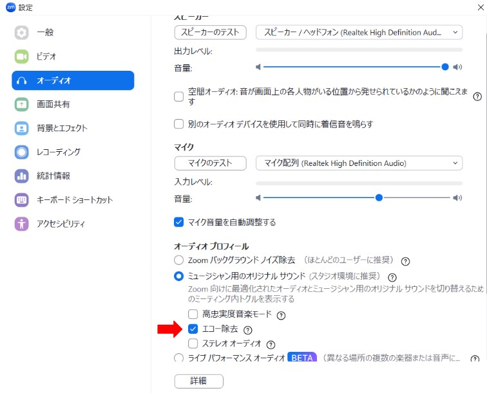Select ライブ パフォーマンス オーディオ radio button
This screenshot has height=393, width=487.
click(179, 358)
